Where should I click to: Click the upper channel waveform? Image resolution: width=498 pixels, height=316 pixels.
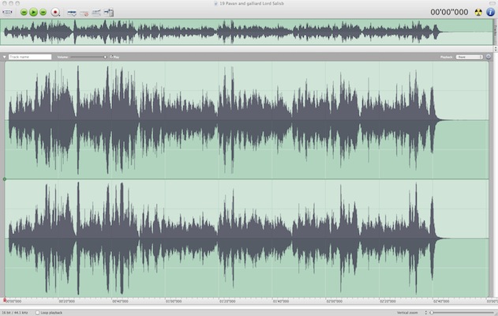[246, 120]
